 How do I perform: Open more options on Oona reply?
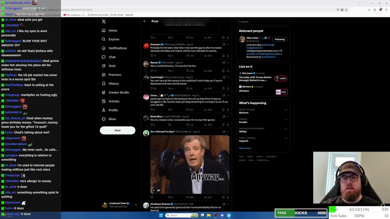coord(228,96)
